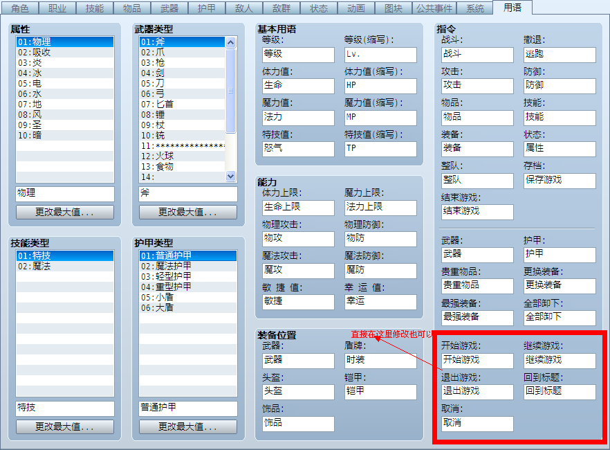610x450 pixels.
Task: Switch to the 状态 tab
Action: point(319,8)
